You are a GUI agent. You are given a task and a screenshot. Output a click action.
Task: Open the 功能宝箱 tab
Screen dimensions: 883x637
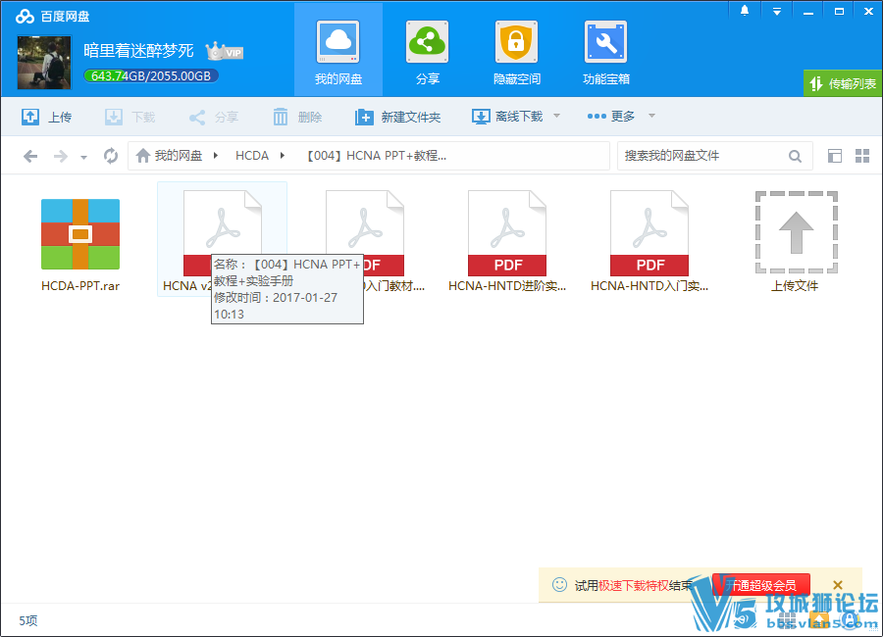(x=605, y=52)
